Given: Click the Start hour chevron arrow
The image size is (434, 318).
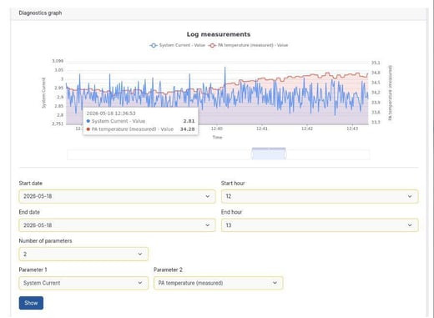Looking at the screenshot, I should pos(410,196).
